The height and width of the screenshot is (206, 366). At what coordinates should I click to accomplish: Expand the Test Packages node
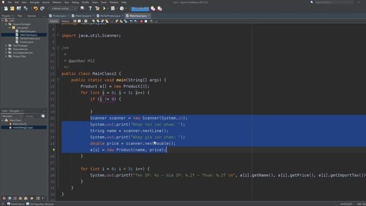[x=6, y=46]
